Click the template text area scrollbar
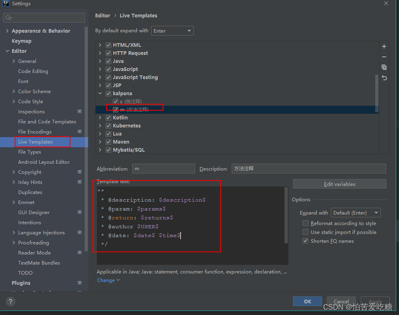The width and height of the screenshot is (399, 315). coord(286,215)
